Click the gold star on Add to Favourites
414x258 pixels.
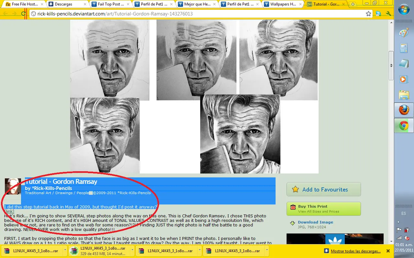[x=295, y=189]
